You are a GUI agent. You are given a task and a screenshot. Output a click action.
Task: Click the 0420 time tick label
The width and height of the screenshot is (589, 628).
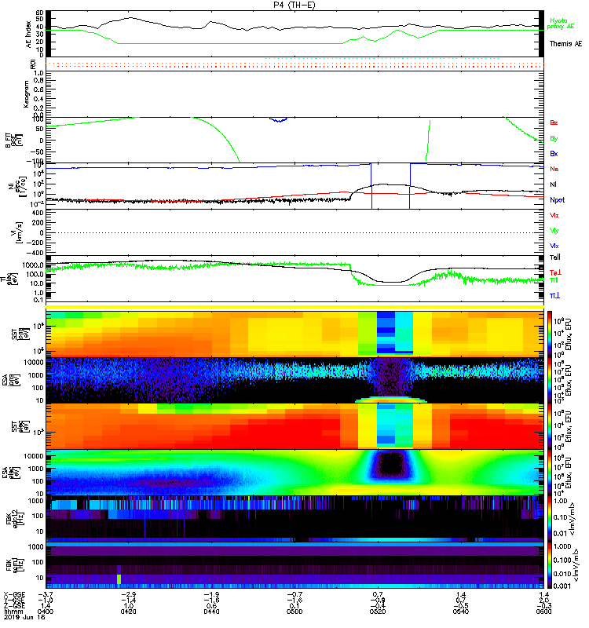(128, 612)
